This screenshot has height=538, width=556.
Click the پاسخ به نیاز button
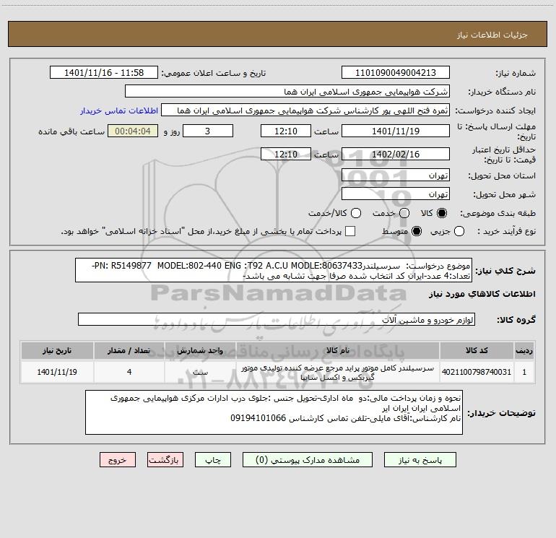[420, 460]
